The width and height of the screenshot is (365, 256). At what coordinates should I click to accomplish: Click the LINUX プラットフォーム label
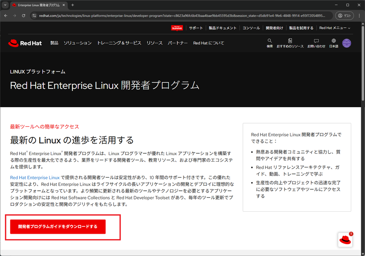click(x=37, y=72)
